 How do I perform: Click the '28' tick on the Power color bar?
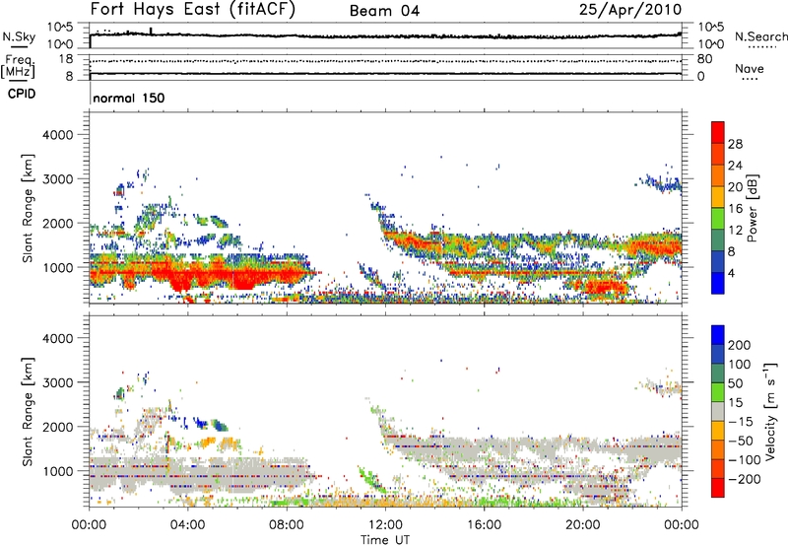click(x=735, y=144)
